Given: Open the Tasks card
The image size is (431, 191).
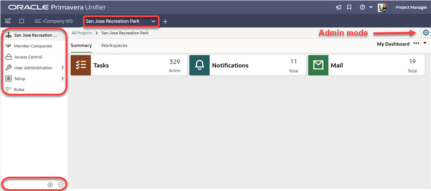Looking at the screenshot, I should pos(129,65).
